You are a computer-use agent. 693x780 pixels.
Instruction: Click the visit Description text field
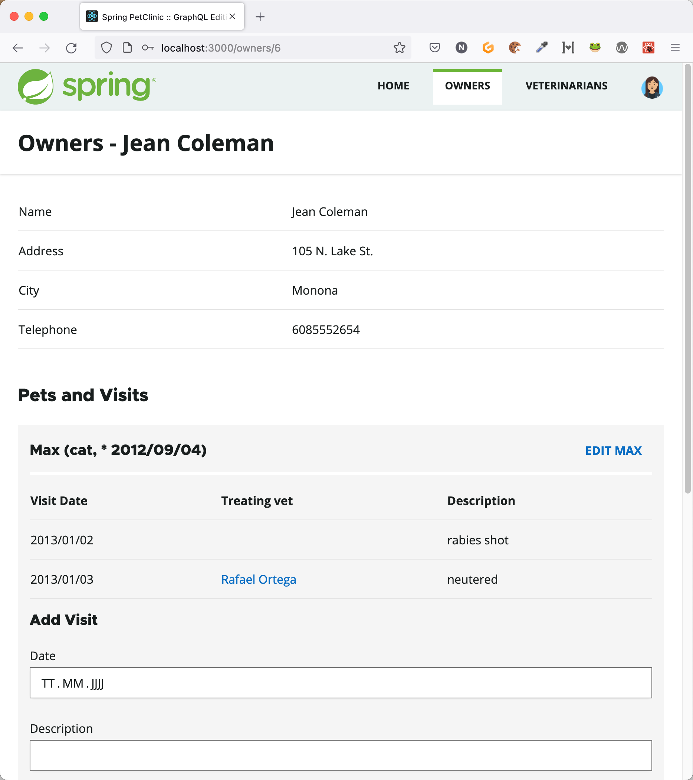tap(341, 755)
